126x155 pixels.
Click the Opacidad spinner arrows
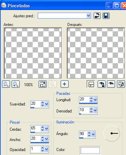coord(42,149)
